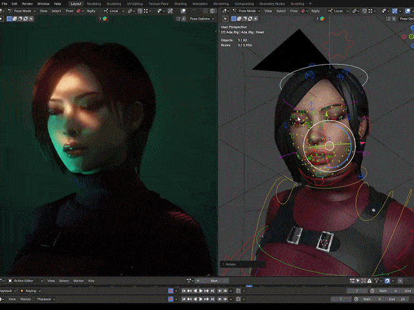This screenshot has width=414, height=310.
Task: Toggle auto keying record button in timeline
Action: pos(171,291)
